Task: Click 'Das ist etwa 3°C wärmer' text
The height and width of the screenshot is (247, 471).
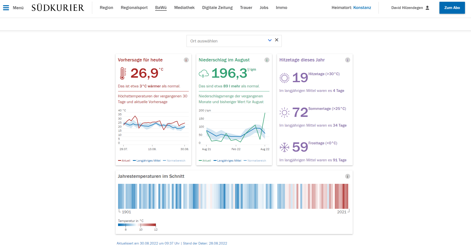Action: [x=149, y=86]
